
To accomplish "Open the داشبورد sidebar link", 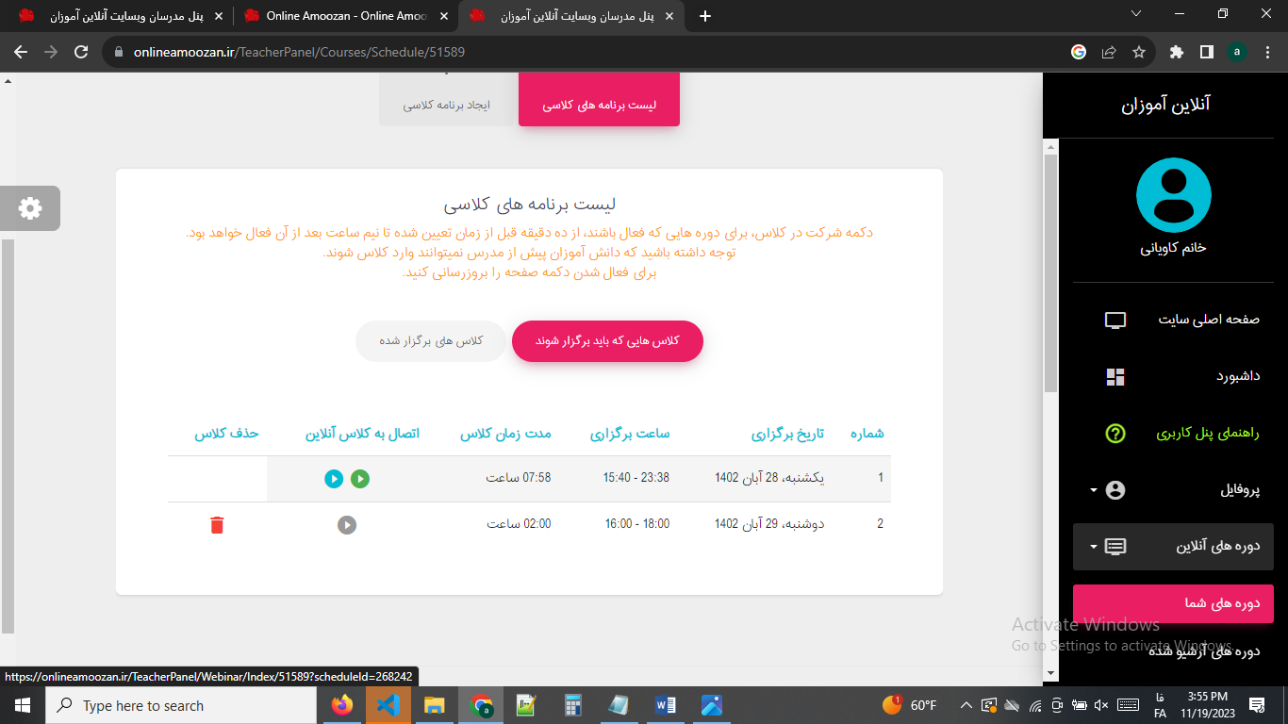I will [1238, 376].
